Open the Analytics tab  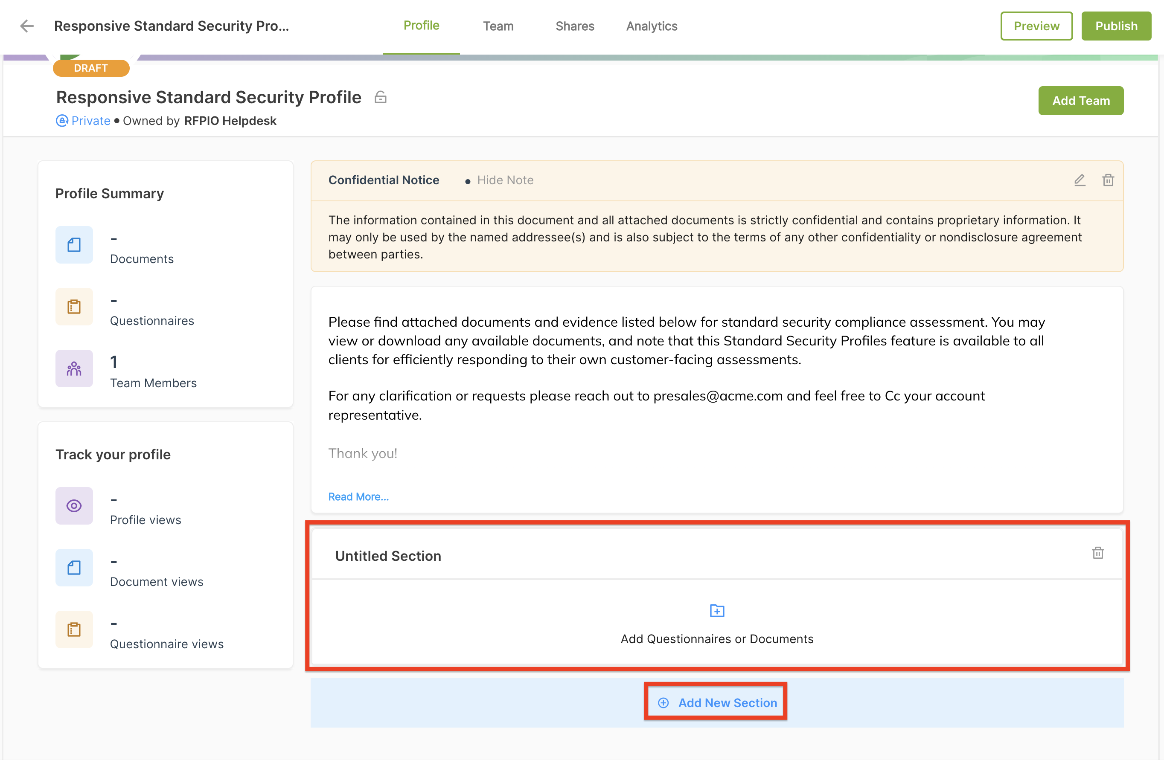click(652, 26)
